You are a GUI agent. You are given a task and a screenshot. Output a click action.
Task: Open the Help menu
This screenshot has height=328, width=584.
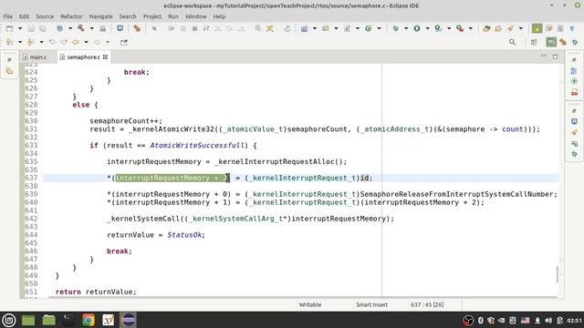pyautogui.click(x=219, y=16)
